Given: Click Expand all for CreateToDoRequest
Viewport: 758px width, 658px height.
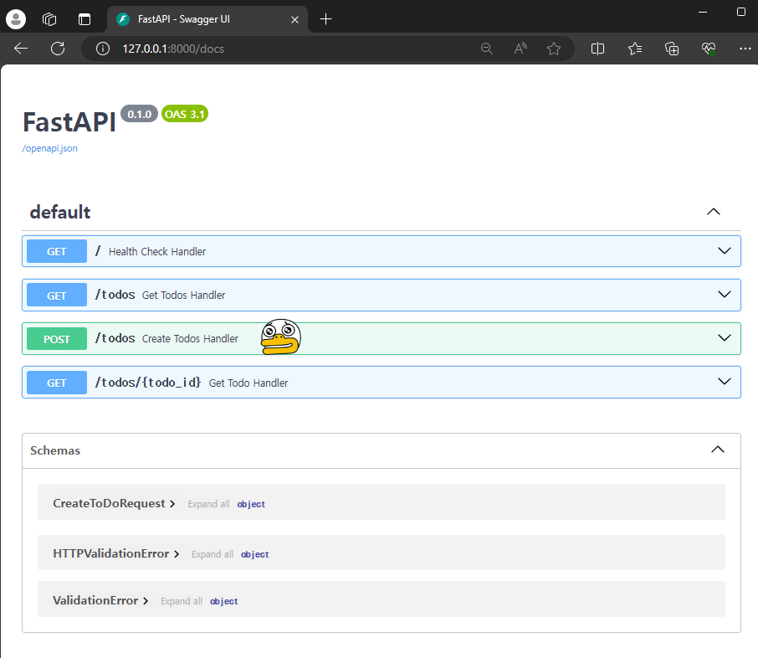Looking at the screenshot, I should coord(208,504).
